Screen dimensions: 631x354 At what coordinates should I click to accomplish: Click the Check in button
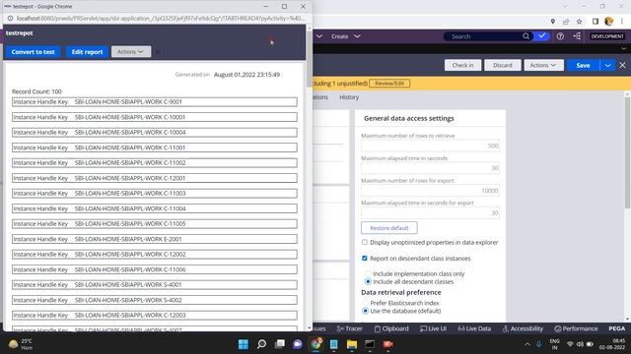tap(462, 65)
